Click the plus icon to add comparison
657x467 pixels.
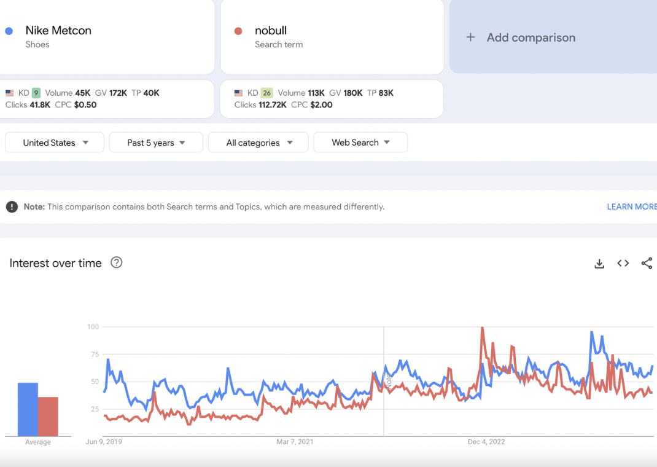point(470,37)
